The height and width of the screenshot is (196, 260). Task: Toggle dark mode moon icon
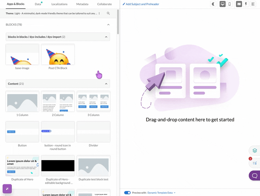213,4
